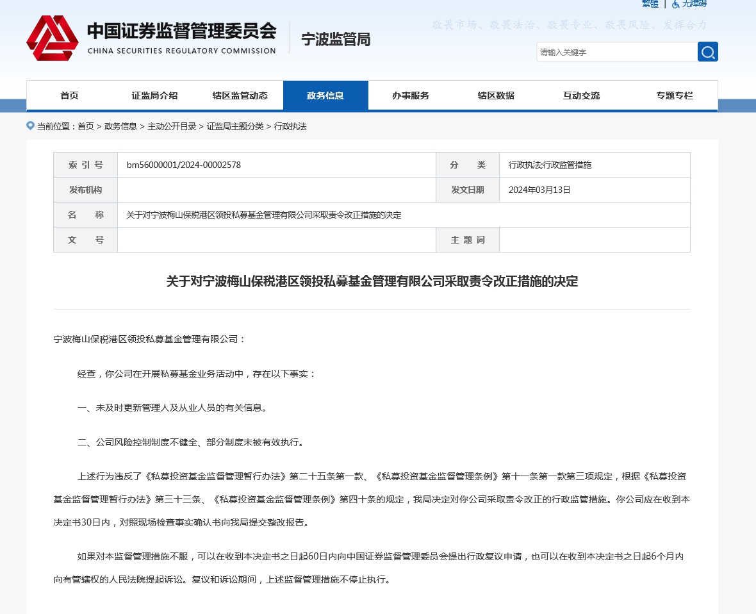Click the 宁波监管局 header title
This screenshot has width=756, height=614.
coord(336,40)
